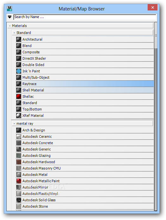
Task: Click the Double Sided sphere icon
Action: tap(19, 65)
